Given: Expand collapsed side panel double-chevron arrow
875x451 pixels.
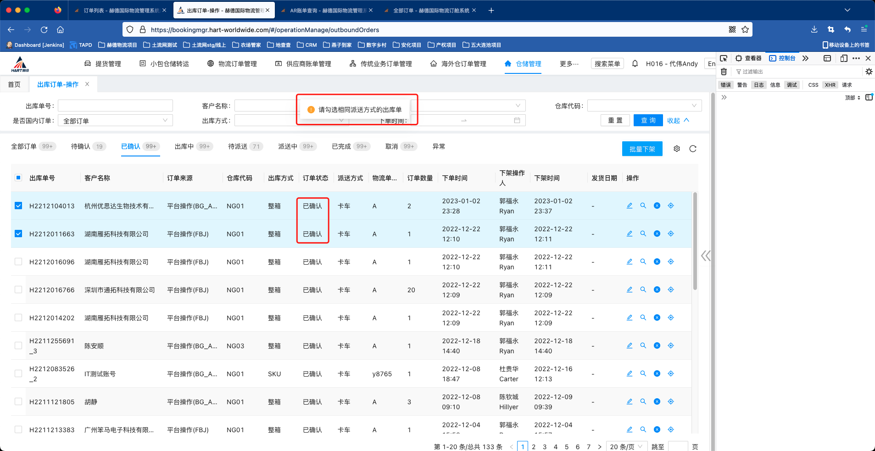Looking at the screenshot, I should [x=705, y=256].
